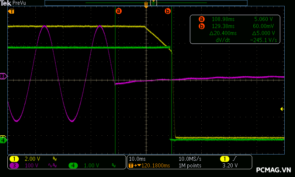
Task: Toggle the green channel 4 badge
Action: tap(73, 166)
